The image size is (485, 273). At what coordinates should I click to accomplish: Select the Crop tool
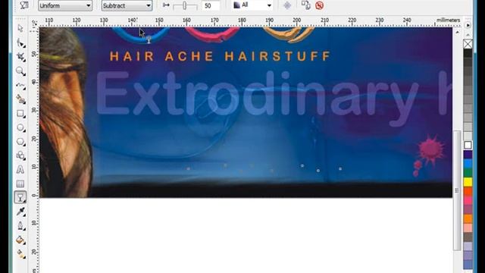(20, 57)
